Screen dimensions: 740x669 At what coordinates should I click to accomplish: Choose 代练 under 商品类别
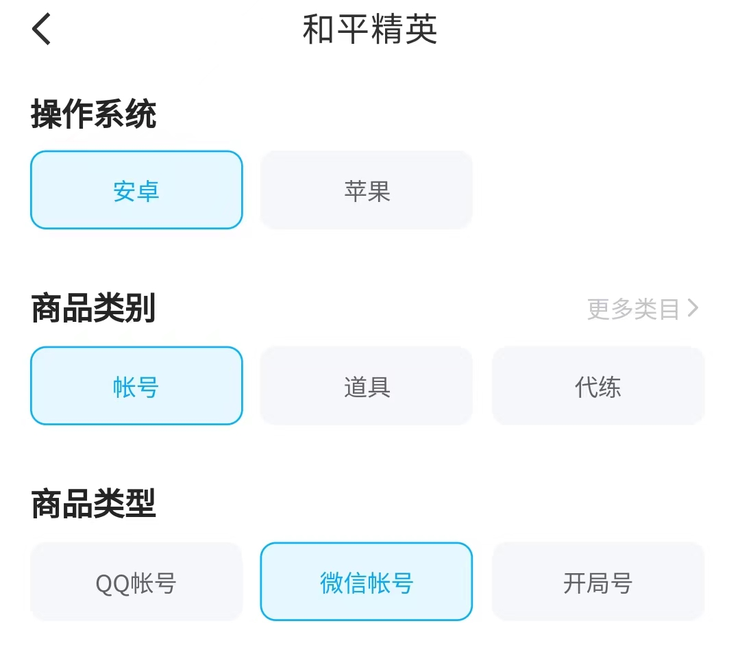pos(598,386)
